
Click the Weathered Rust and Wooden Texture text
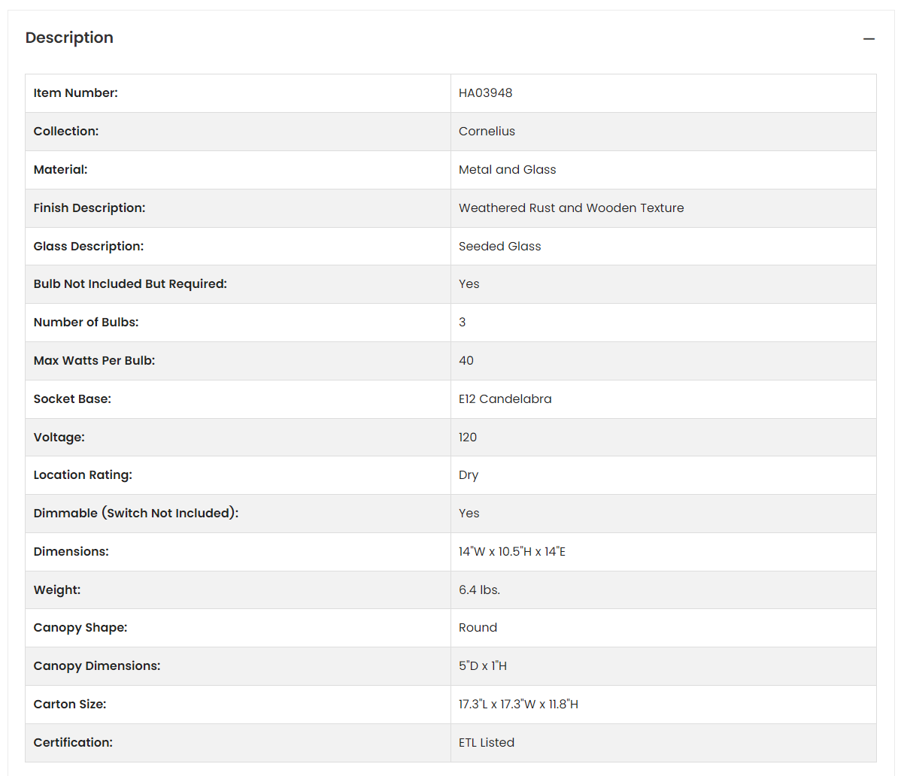pyautogui.click(x=572, y=208)
